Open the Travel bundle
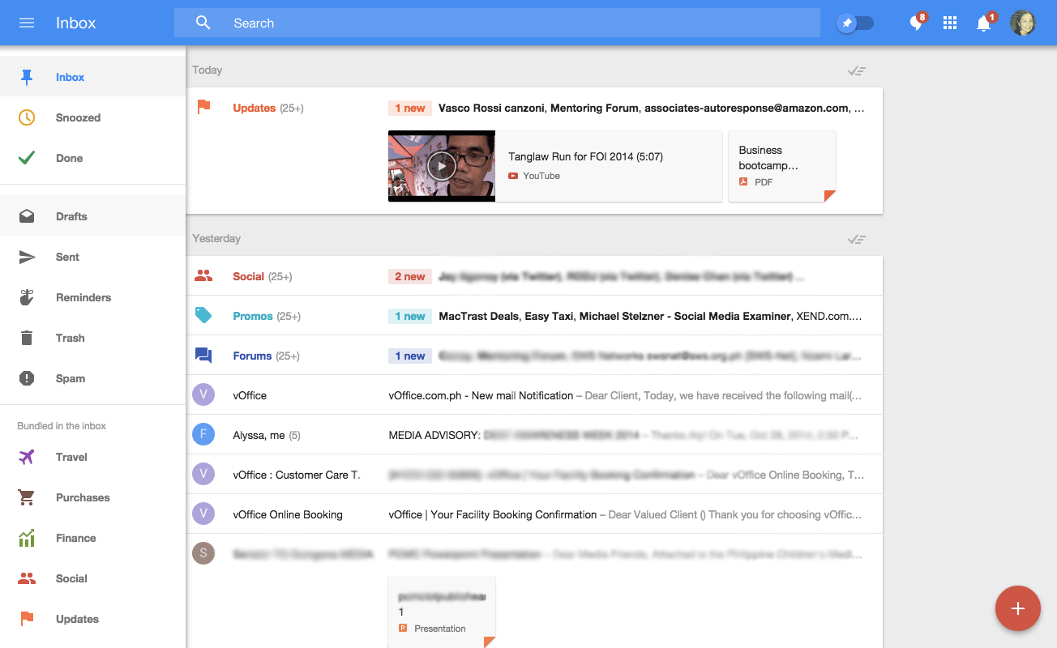 click(92, 457)
